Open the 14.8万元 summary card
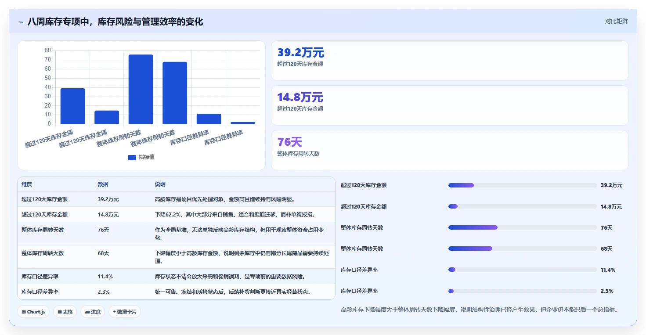 coord(450,105)
